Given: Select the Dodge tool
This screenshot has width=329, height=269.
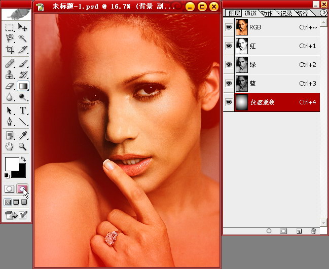Looking at the screenshot, I should point(22,97).
